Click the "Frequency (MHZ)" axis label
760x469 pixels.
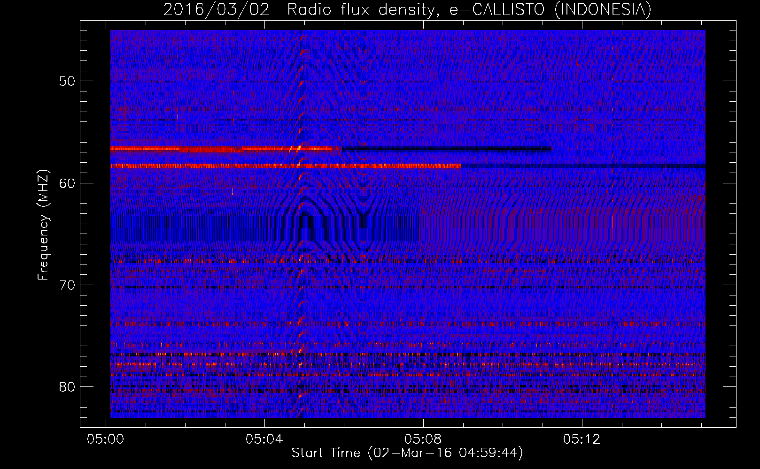point(43,225)
